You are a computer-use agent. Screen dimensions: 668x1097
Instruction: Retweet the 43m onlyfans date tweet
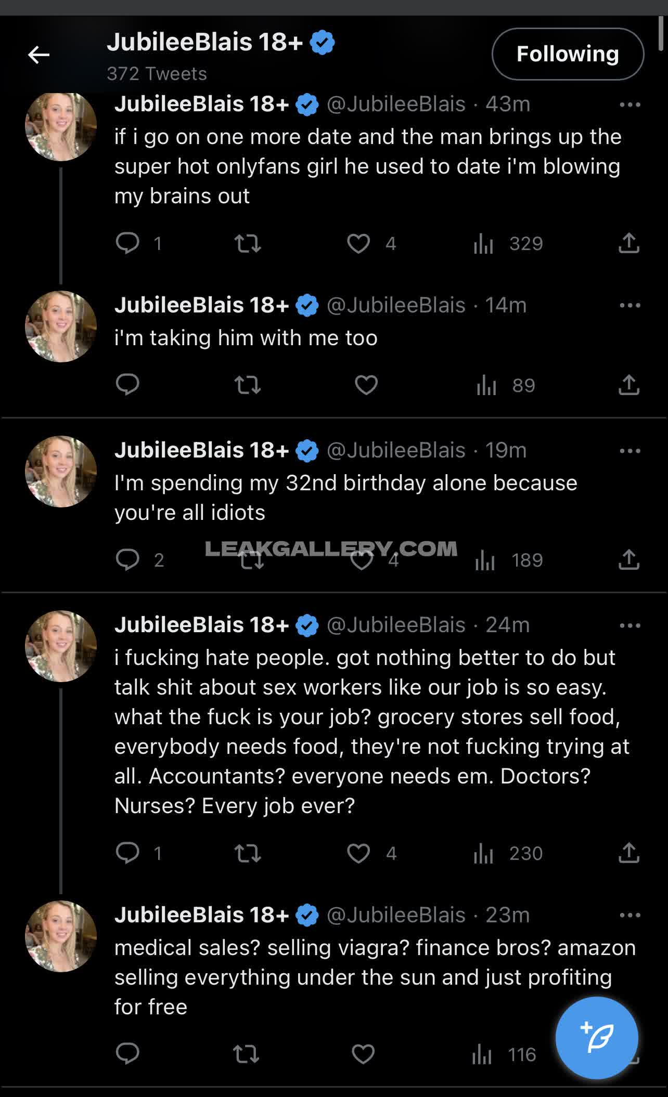point(247,243)
